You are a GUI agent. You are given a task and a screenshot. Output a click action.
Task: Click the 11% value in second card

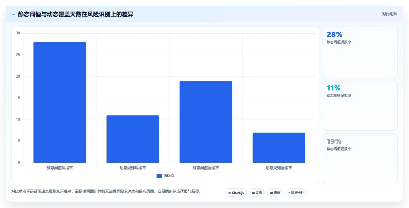334,88
